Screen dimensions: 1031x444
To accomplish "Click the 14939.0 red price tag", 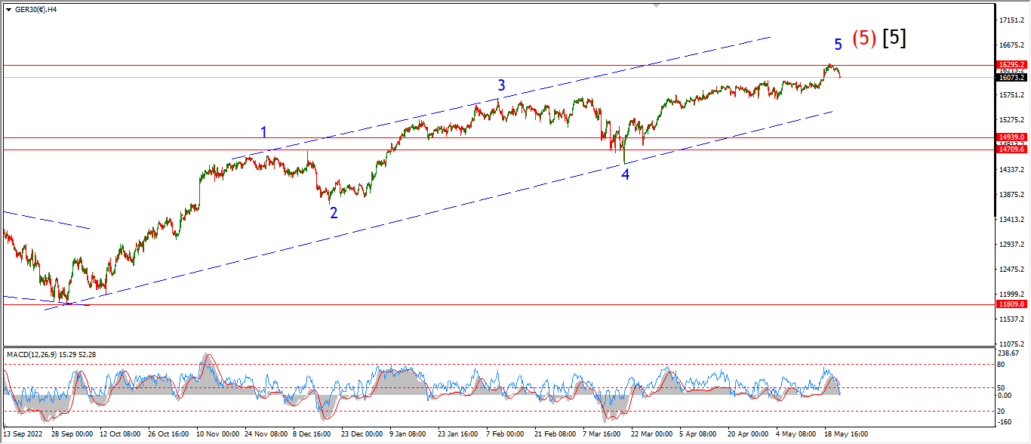I will (x=1011, y=137).
